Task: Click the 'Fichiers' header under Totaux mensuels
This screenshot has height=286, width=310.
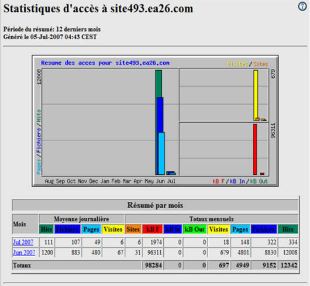Action: click(x=264, y=229)
